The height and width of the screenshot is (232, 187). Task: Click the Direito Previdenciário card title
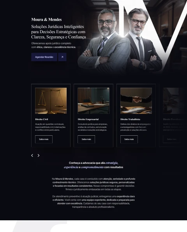pos(173,119)
